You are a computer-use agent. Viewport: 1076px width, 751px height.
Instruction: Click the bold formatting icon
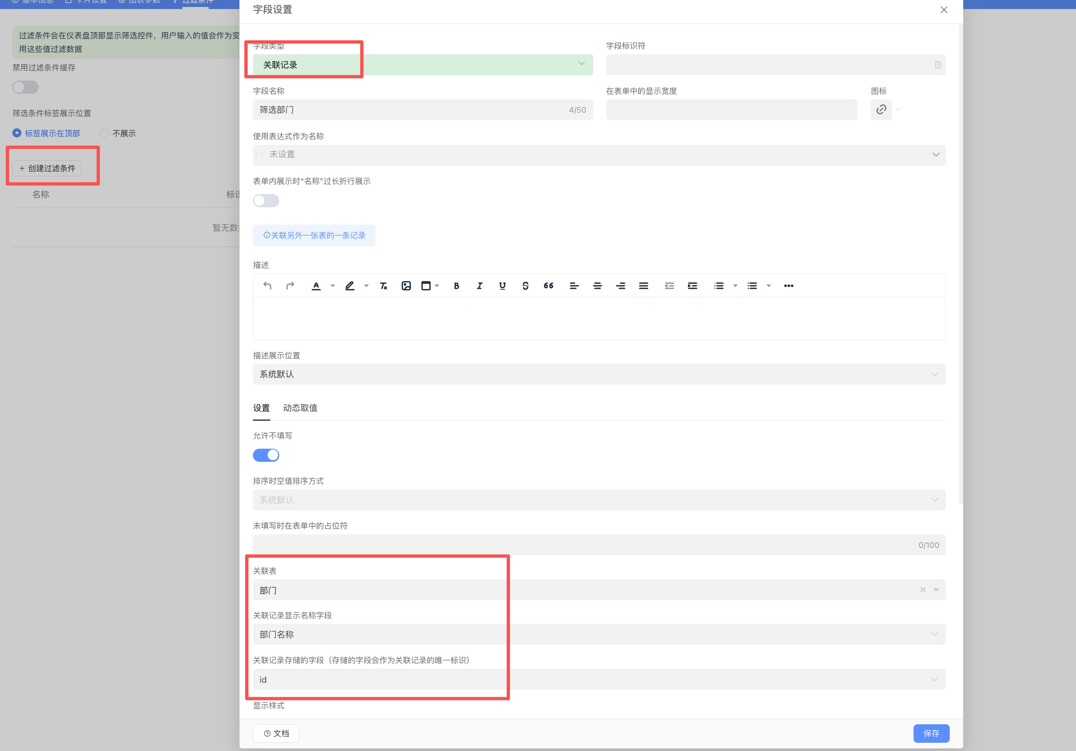(457, 285)
